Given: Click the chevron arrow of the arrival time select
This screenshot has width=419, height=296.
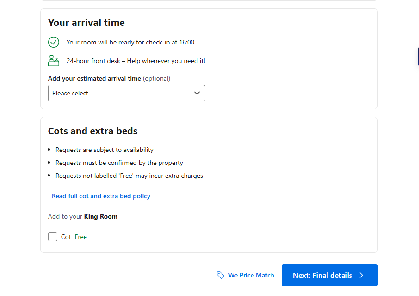Looking at the screenshot, I should 197,93.
